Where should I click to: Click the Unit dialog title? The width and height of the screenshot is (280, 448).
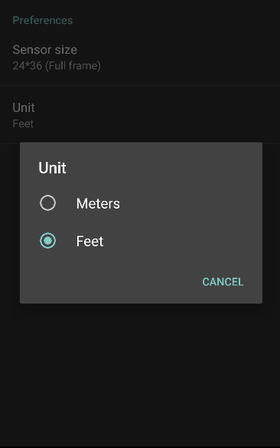[53, 168]
